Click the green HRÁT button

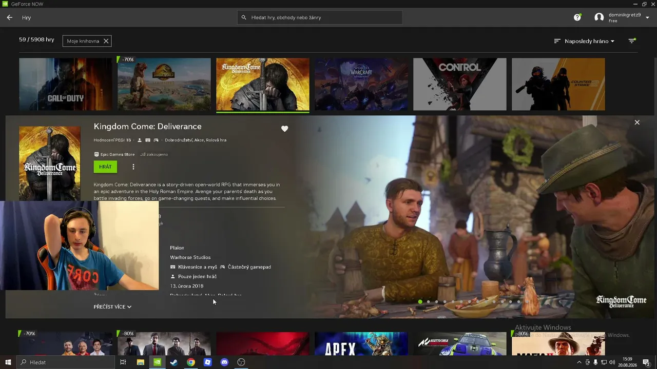[105, 167]
